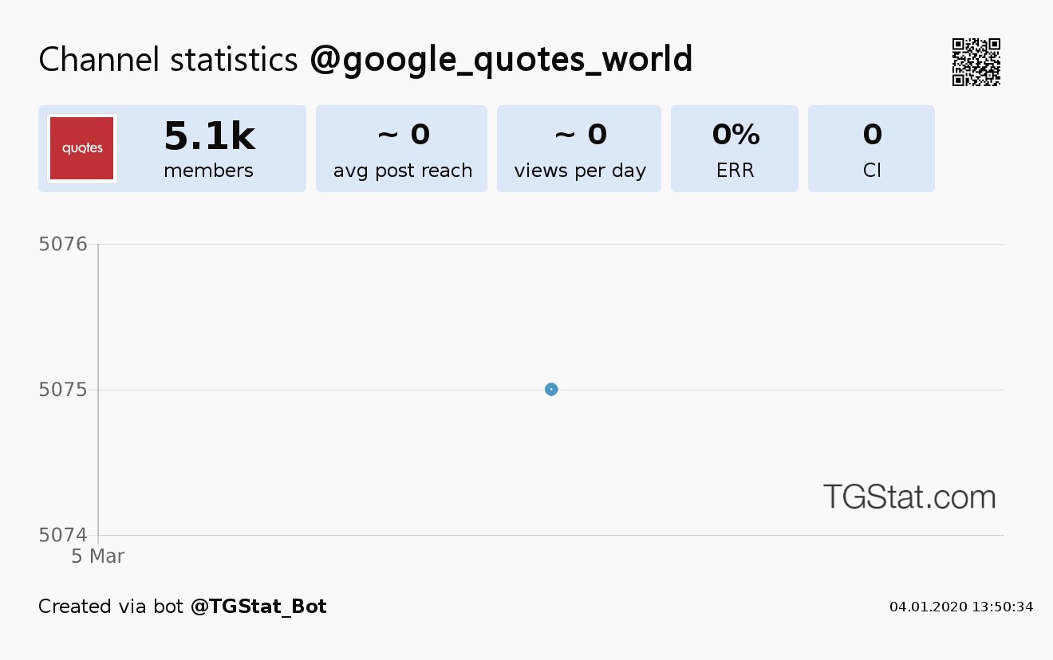1053x660 pixels.
Task: Click the red quotes channel avatar
Action: click(x=82, y=148)
